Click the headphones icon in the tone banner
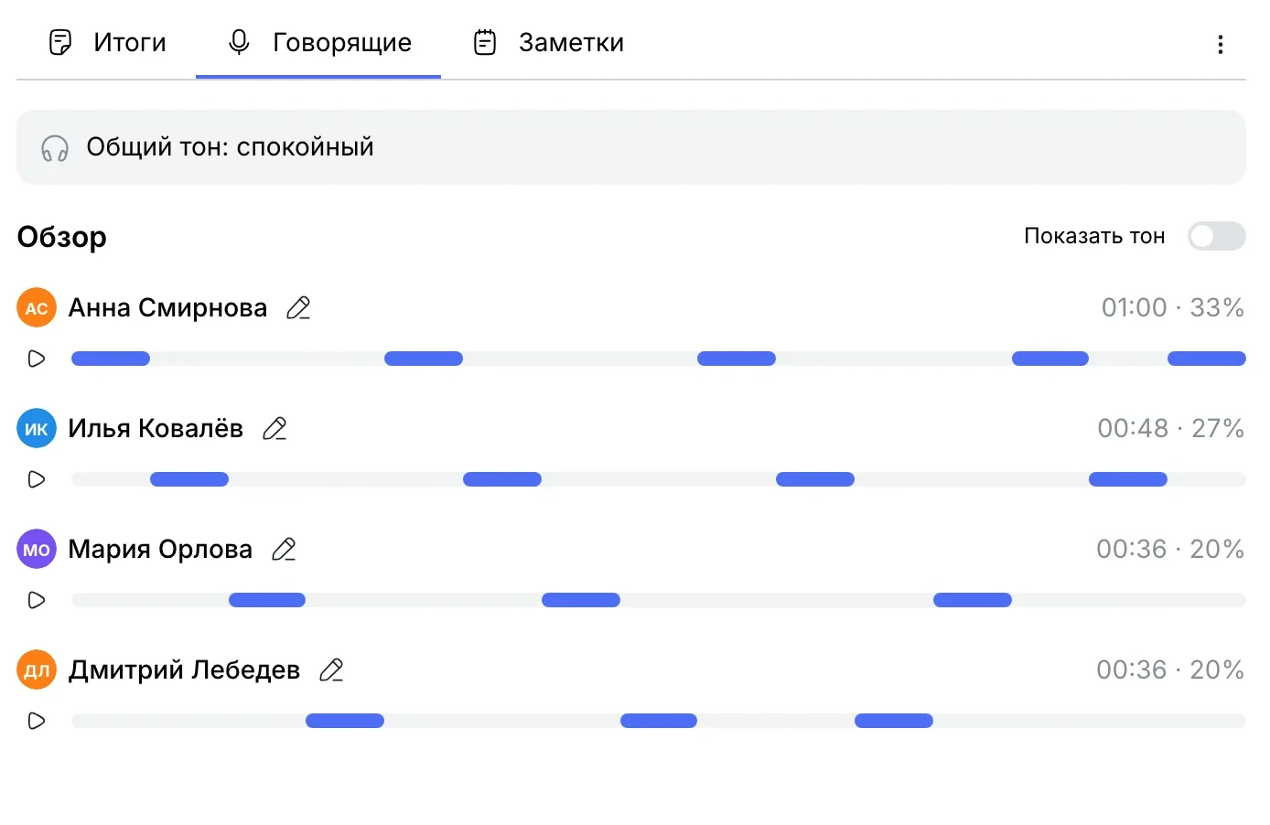The height and width of the screenshot is (825, 1270). coord(55,148)
